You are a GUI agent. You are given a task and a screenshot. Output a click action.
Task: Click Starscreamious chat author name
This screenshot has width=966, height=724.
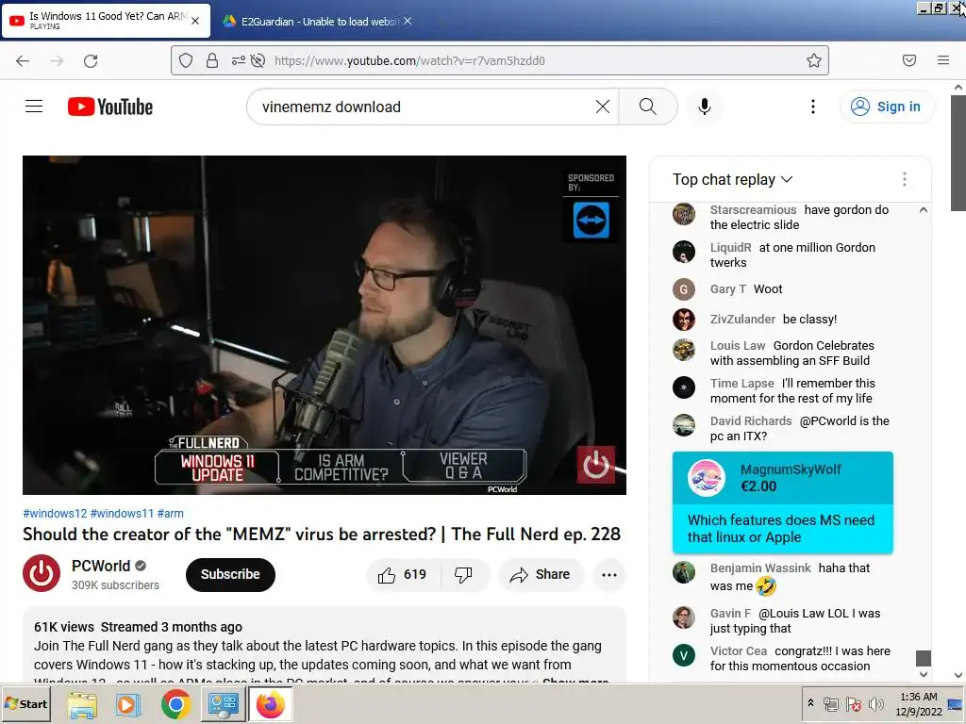tap(753, 210)
